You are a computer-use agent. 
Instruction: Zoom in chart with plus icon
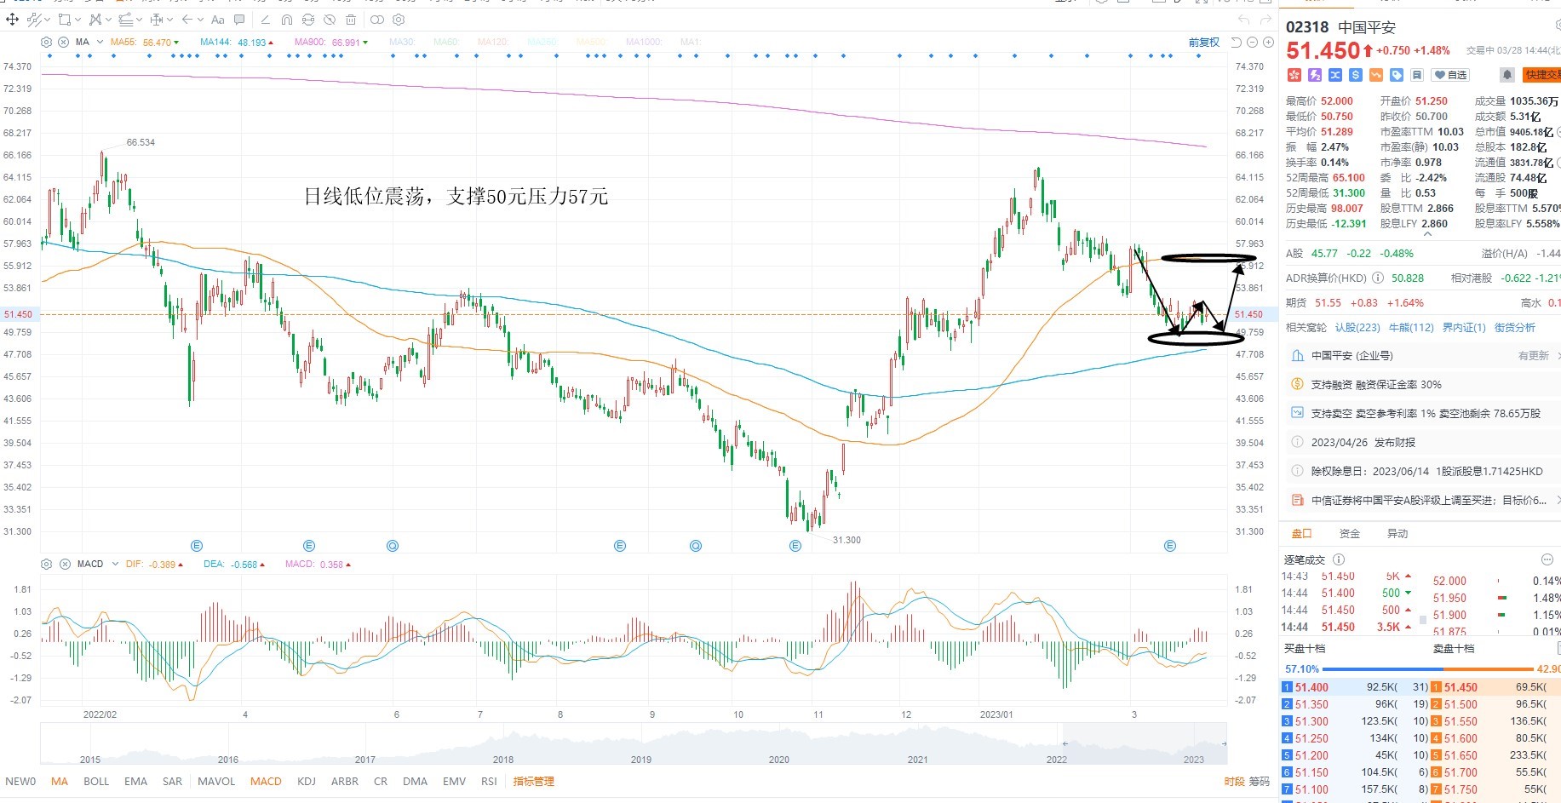coord(1268,42)
